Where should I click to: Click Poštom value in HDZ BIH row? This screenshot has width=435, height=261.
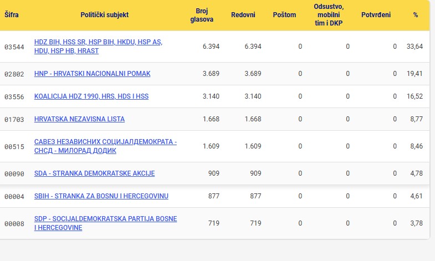pos(300,47)
